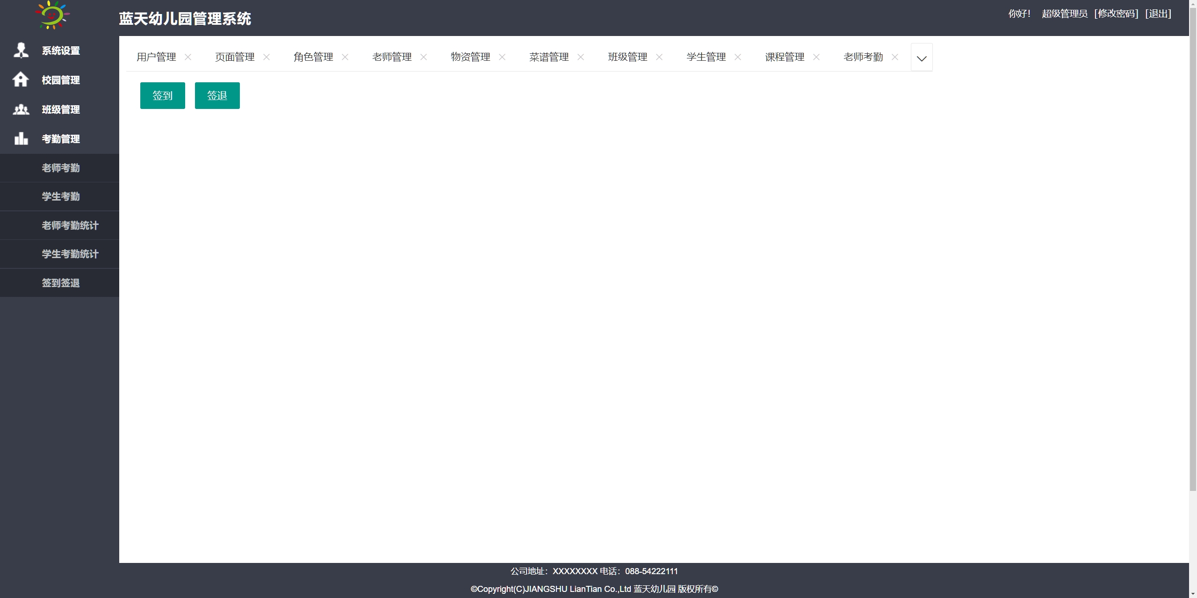Expand the 校园管理 sidebar menu
Screen dimensions: 1197x598
[60, 80]
